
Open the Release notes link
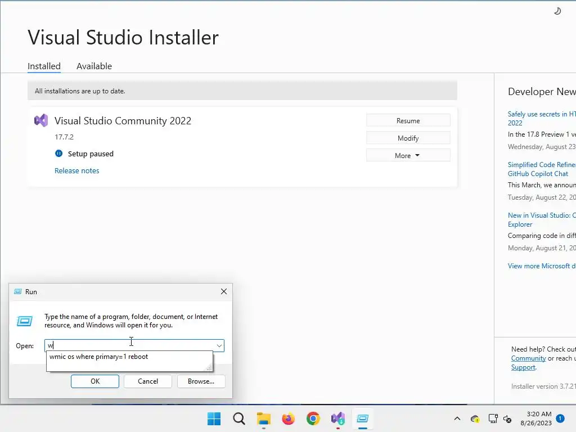click(76, 170)
